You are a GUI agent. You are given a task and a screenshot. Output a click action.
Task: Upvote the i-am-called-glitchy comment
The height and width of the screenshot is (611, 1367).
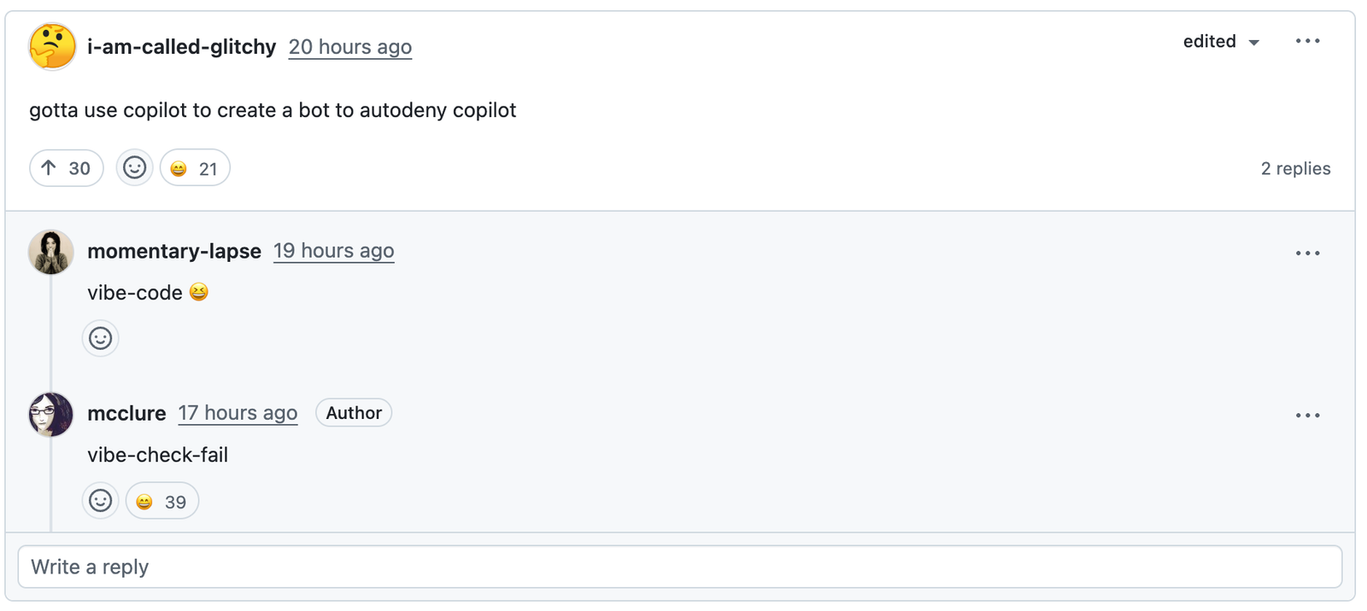[x=67, y=168]
